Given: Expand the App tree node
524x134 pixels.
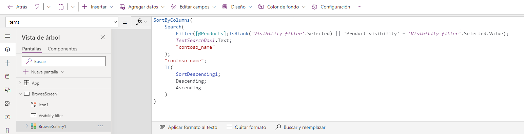Looking at the screenshot, I should (20, 83).
